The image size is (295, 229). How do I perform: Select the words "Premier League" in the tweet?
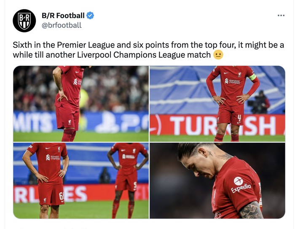[86, 45]
